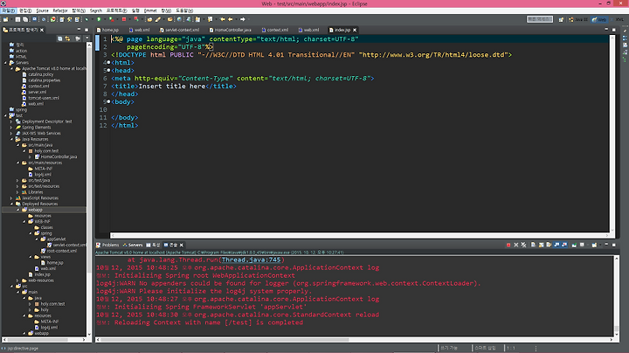Minimize the editor area
This screenshot has height=353, width=629.
tap(606, 30)
